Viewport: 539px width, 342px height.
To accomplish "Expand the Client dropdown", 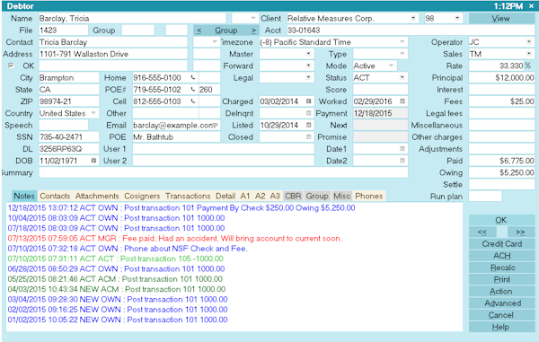I will 413,18.
